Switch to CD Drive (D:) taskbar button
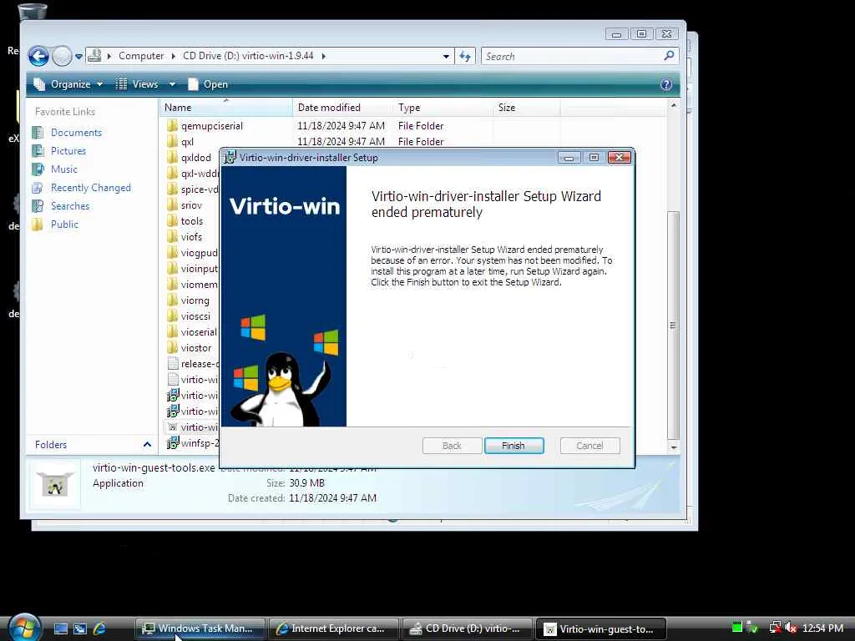Image resolution: width=855 pixels, height=641 pixels. pyautogui.click(x=468, y=628)
